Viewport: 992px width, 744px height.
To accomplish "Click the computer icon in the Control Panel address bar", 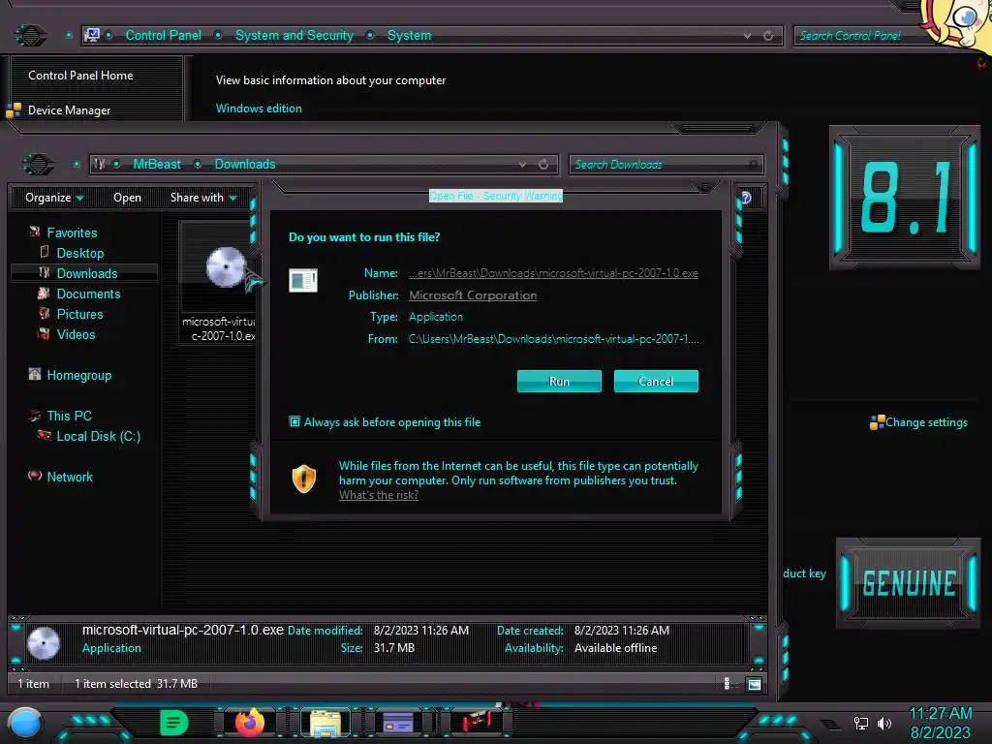I will click(92, 35).
